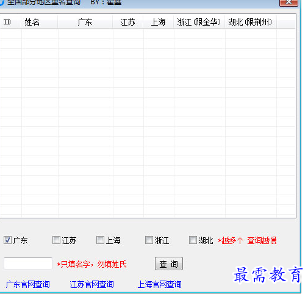The width and height of the screenshot is (308, 294).
Task: Click the *越多个 查询越慢 warning text
Action: [247, 240]
